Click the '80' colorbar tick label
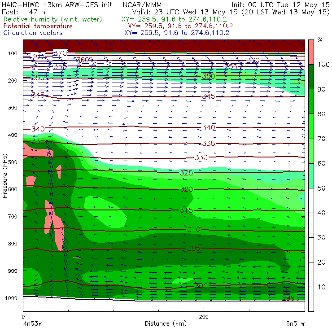The image size is (332, 332). pos(321,114)
